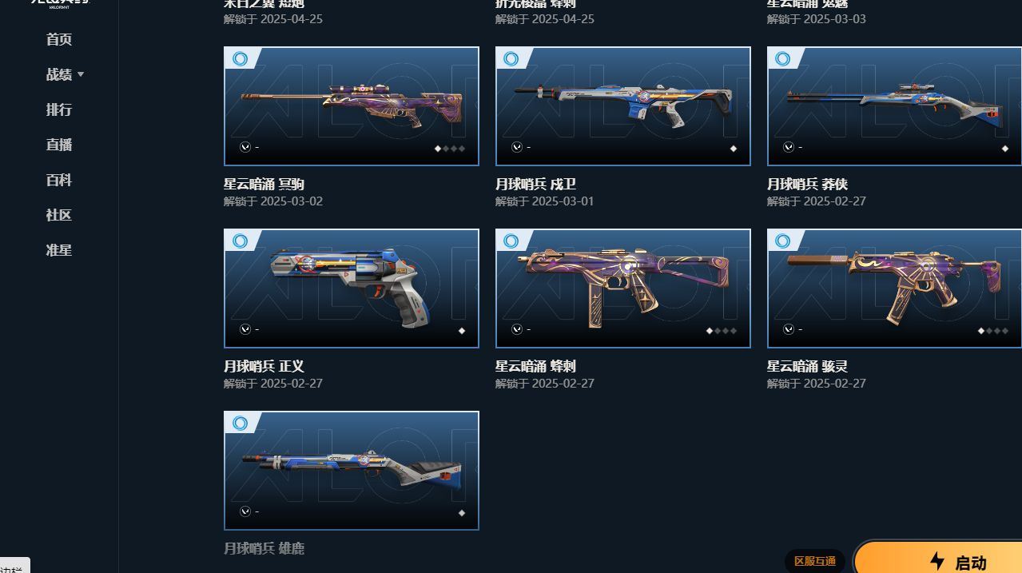Open the 直播 section
This screenshot has height=573, width=1022.
coord(59,145)
